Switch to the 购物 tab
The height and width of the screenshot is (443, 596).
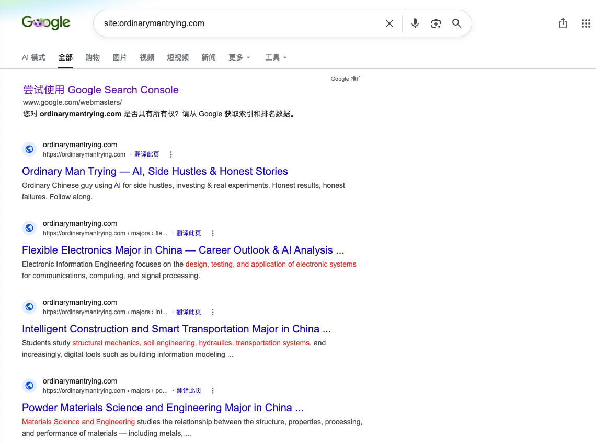(93, 57)
